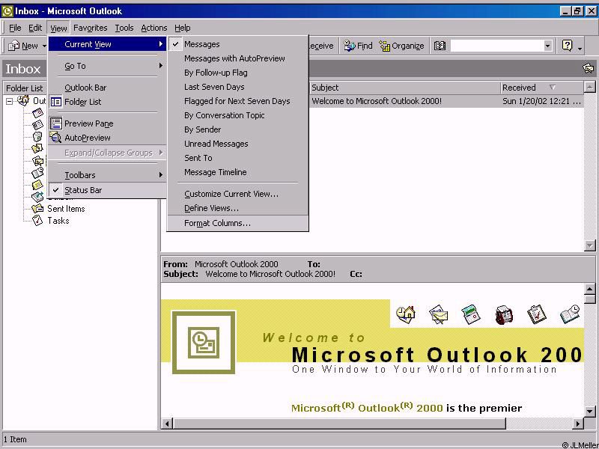The width and height of the screenshot is (599, 449).
Task: Click the calendar page icon in message
Action: coord(471,314)
